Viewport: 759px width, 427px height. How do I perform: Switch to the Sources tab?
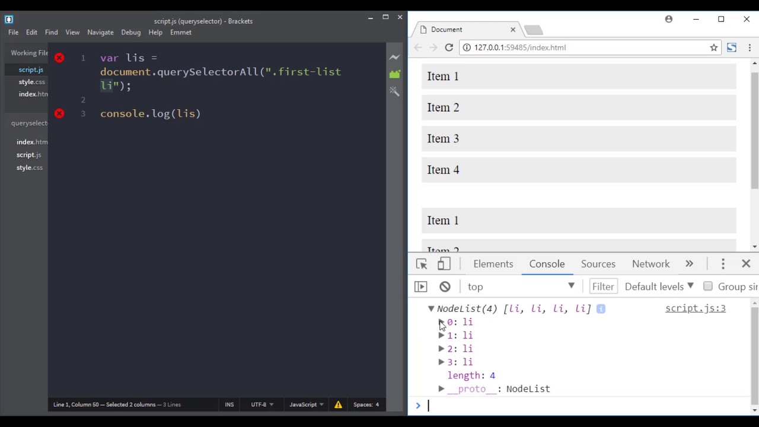[x=598, y=264]
